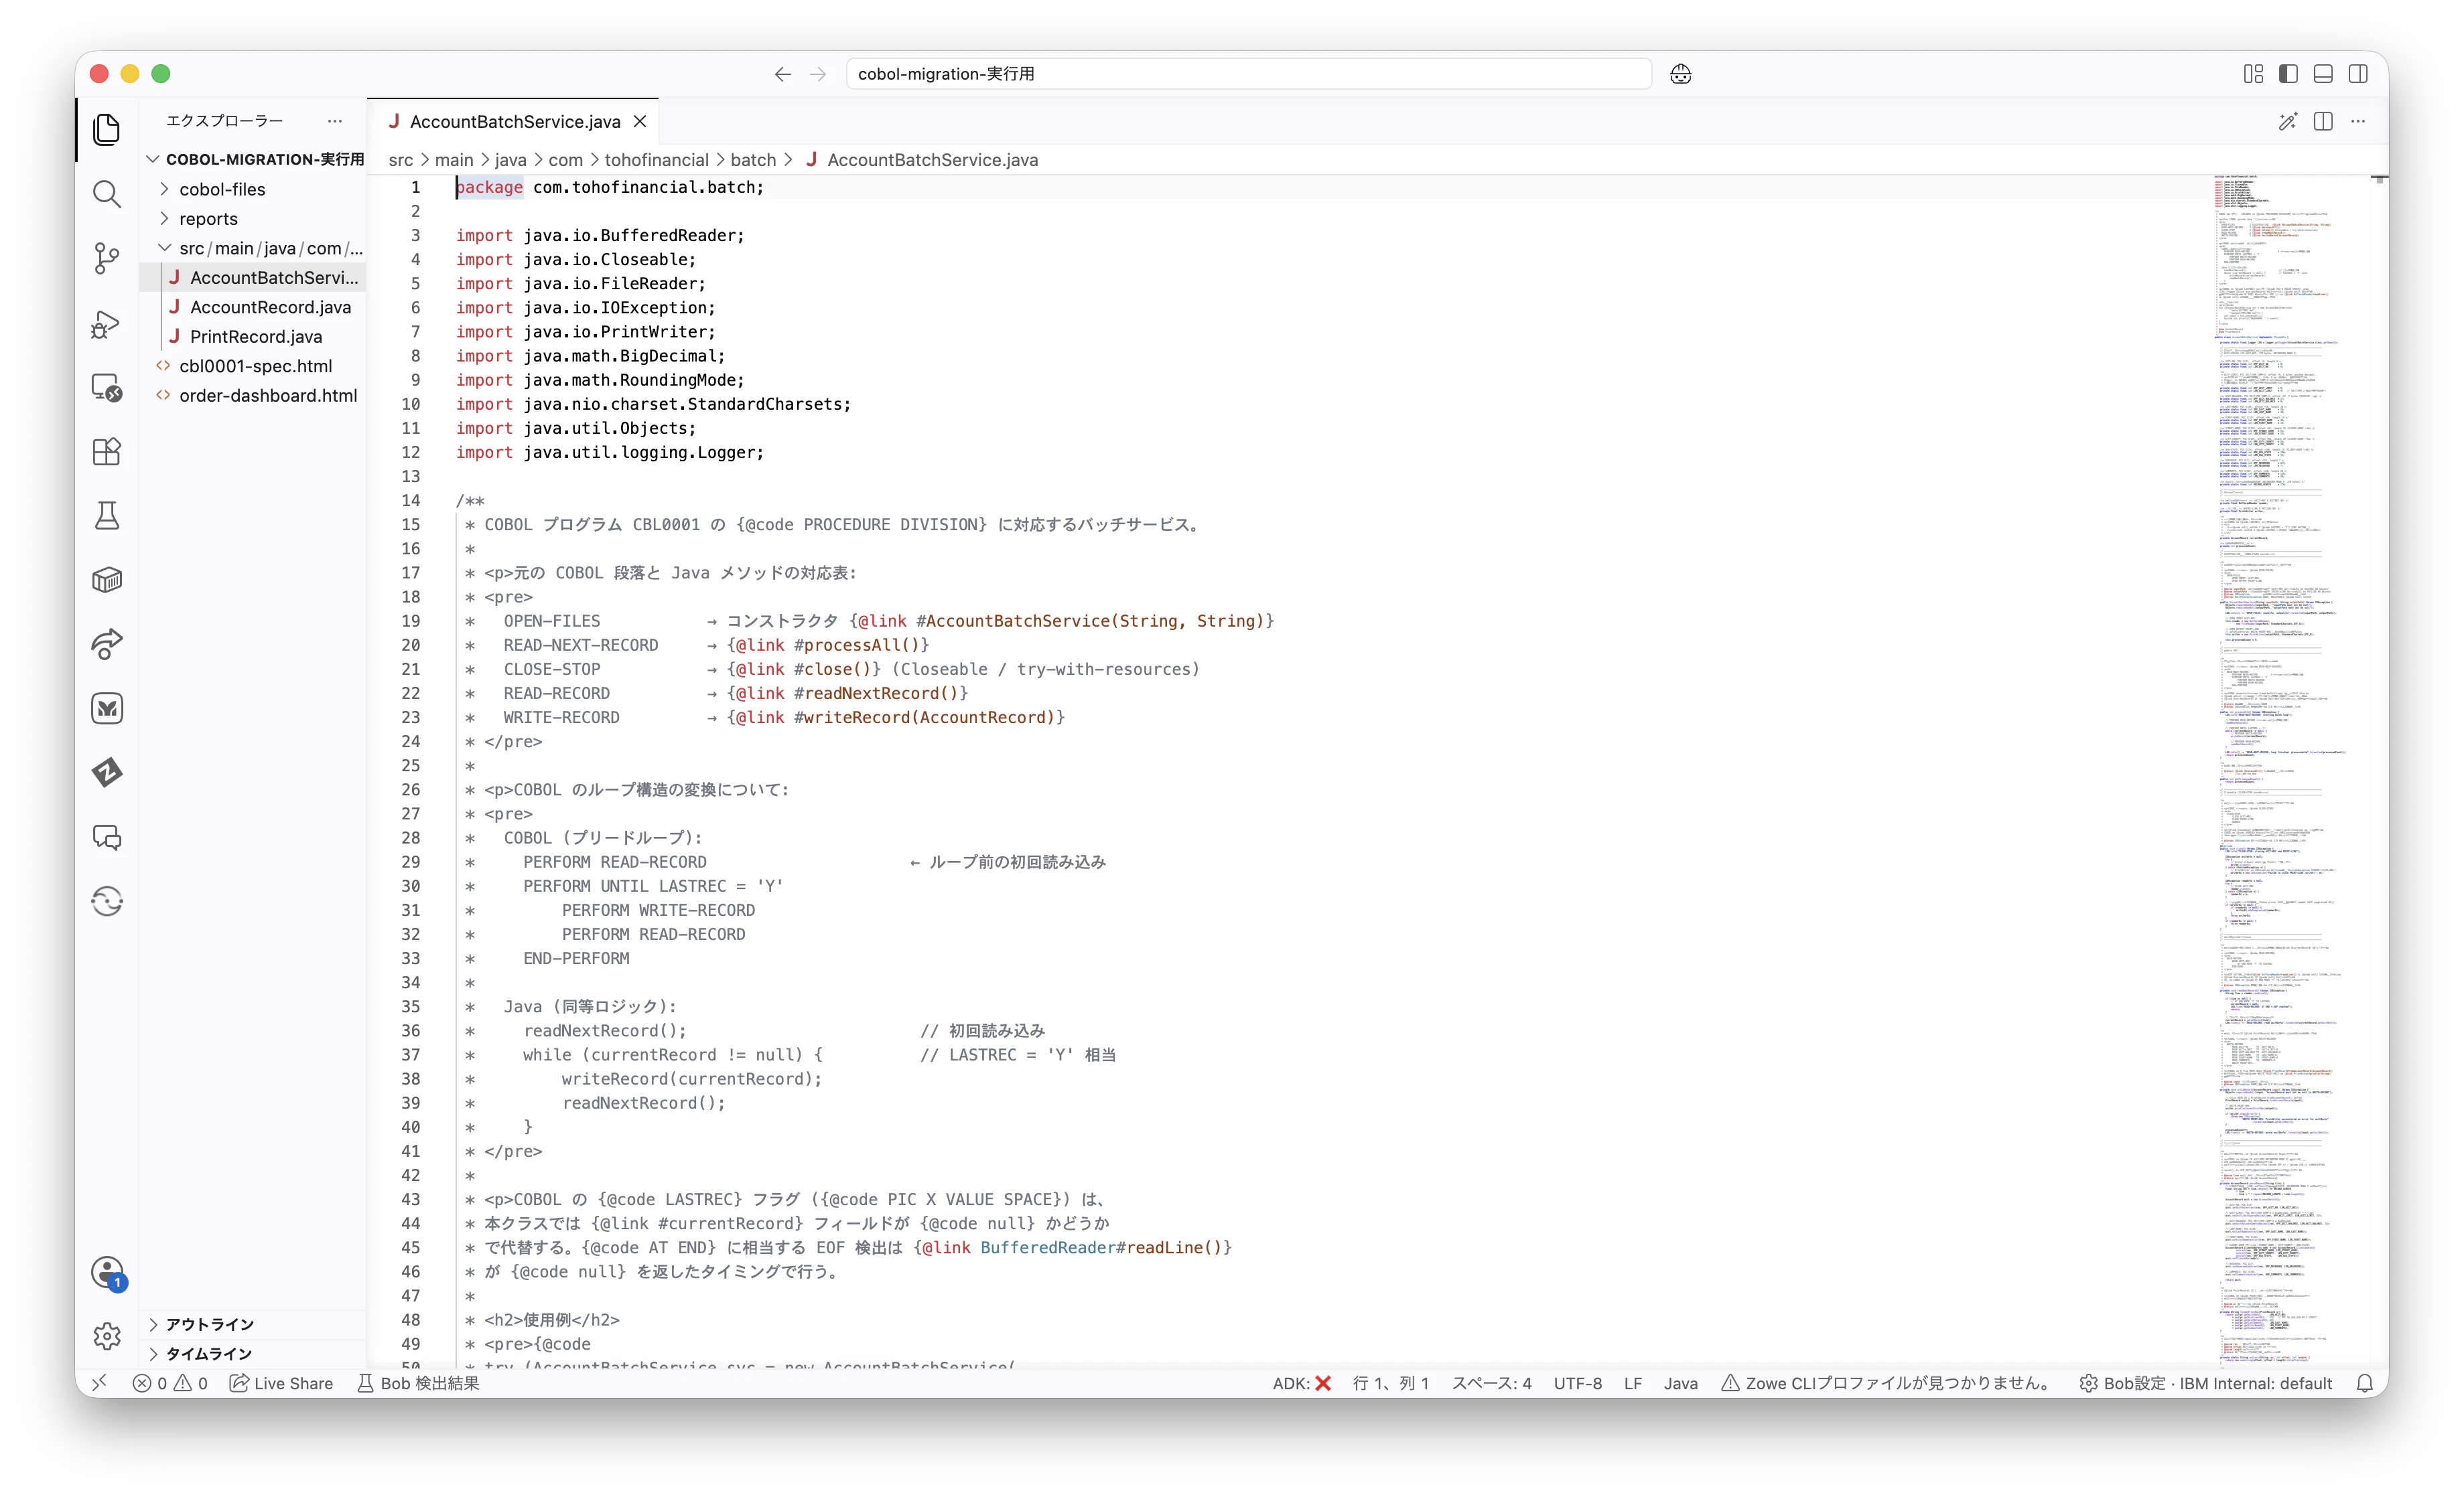The height and width of the screenshot is (1497, 2464).
Task: Click tohofinancial in the breadcrumb
Action: click(656, 160)
